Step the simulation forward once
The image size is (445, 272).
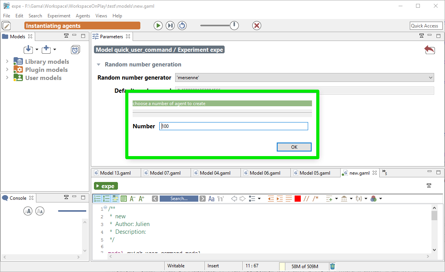click(170, 25)
